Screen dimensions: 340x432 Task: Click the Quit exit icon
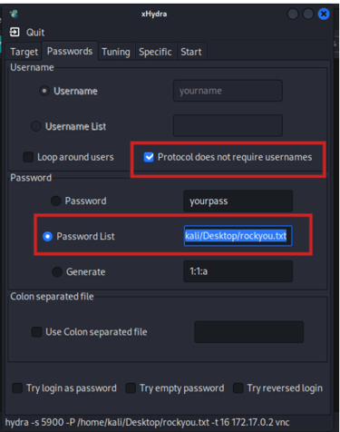[15, 32]
